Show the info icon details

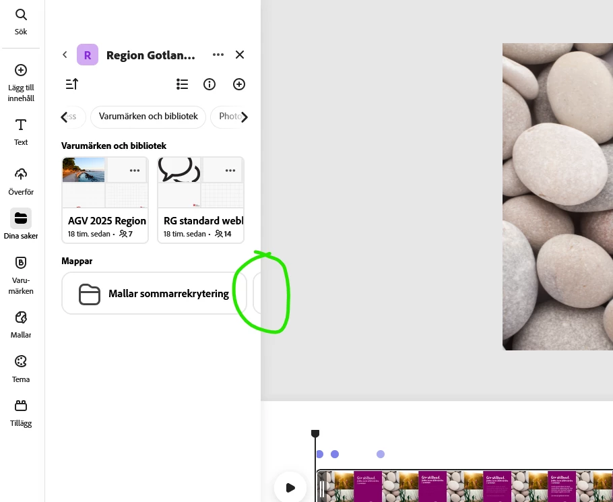(209, 84)
